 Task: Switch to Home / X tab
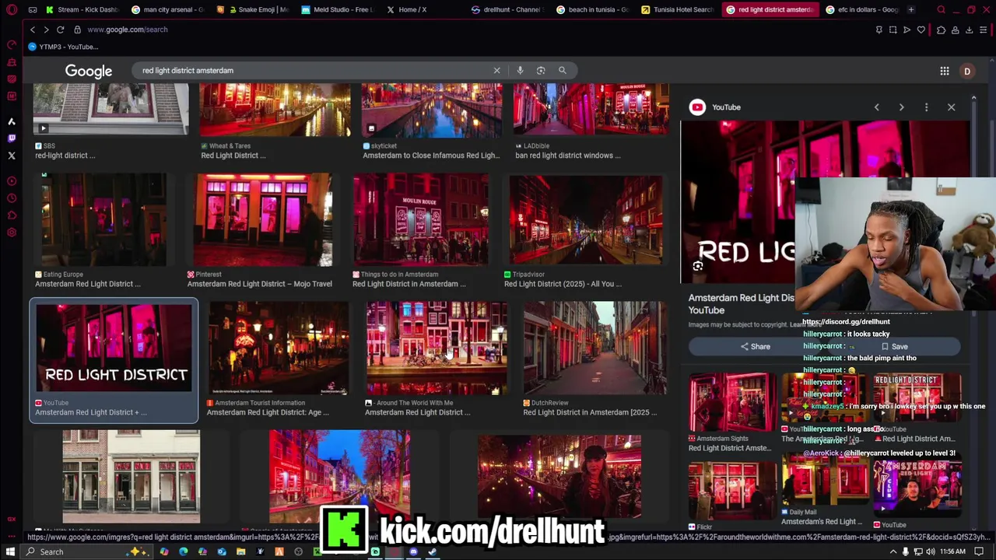423,9
